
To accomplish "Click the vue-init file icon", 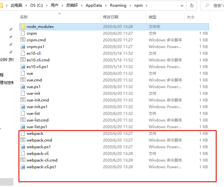I will (x=23, y=93).
